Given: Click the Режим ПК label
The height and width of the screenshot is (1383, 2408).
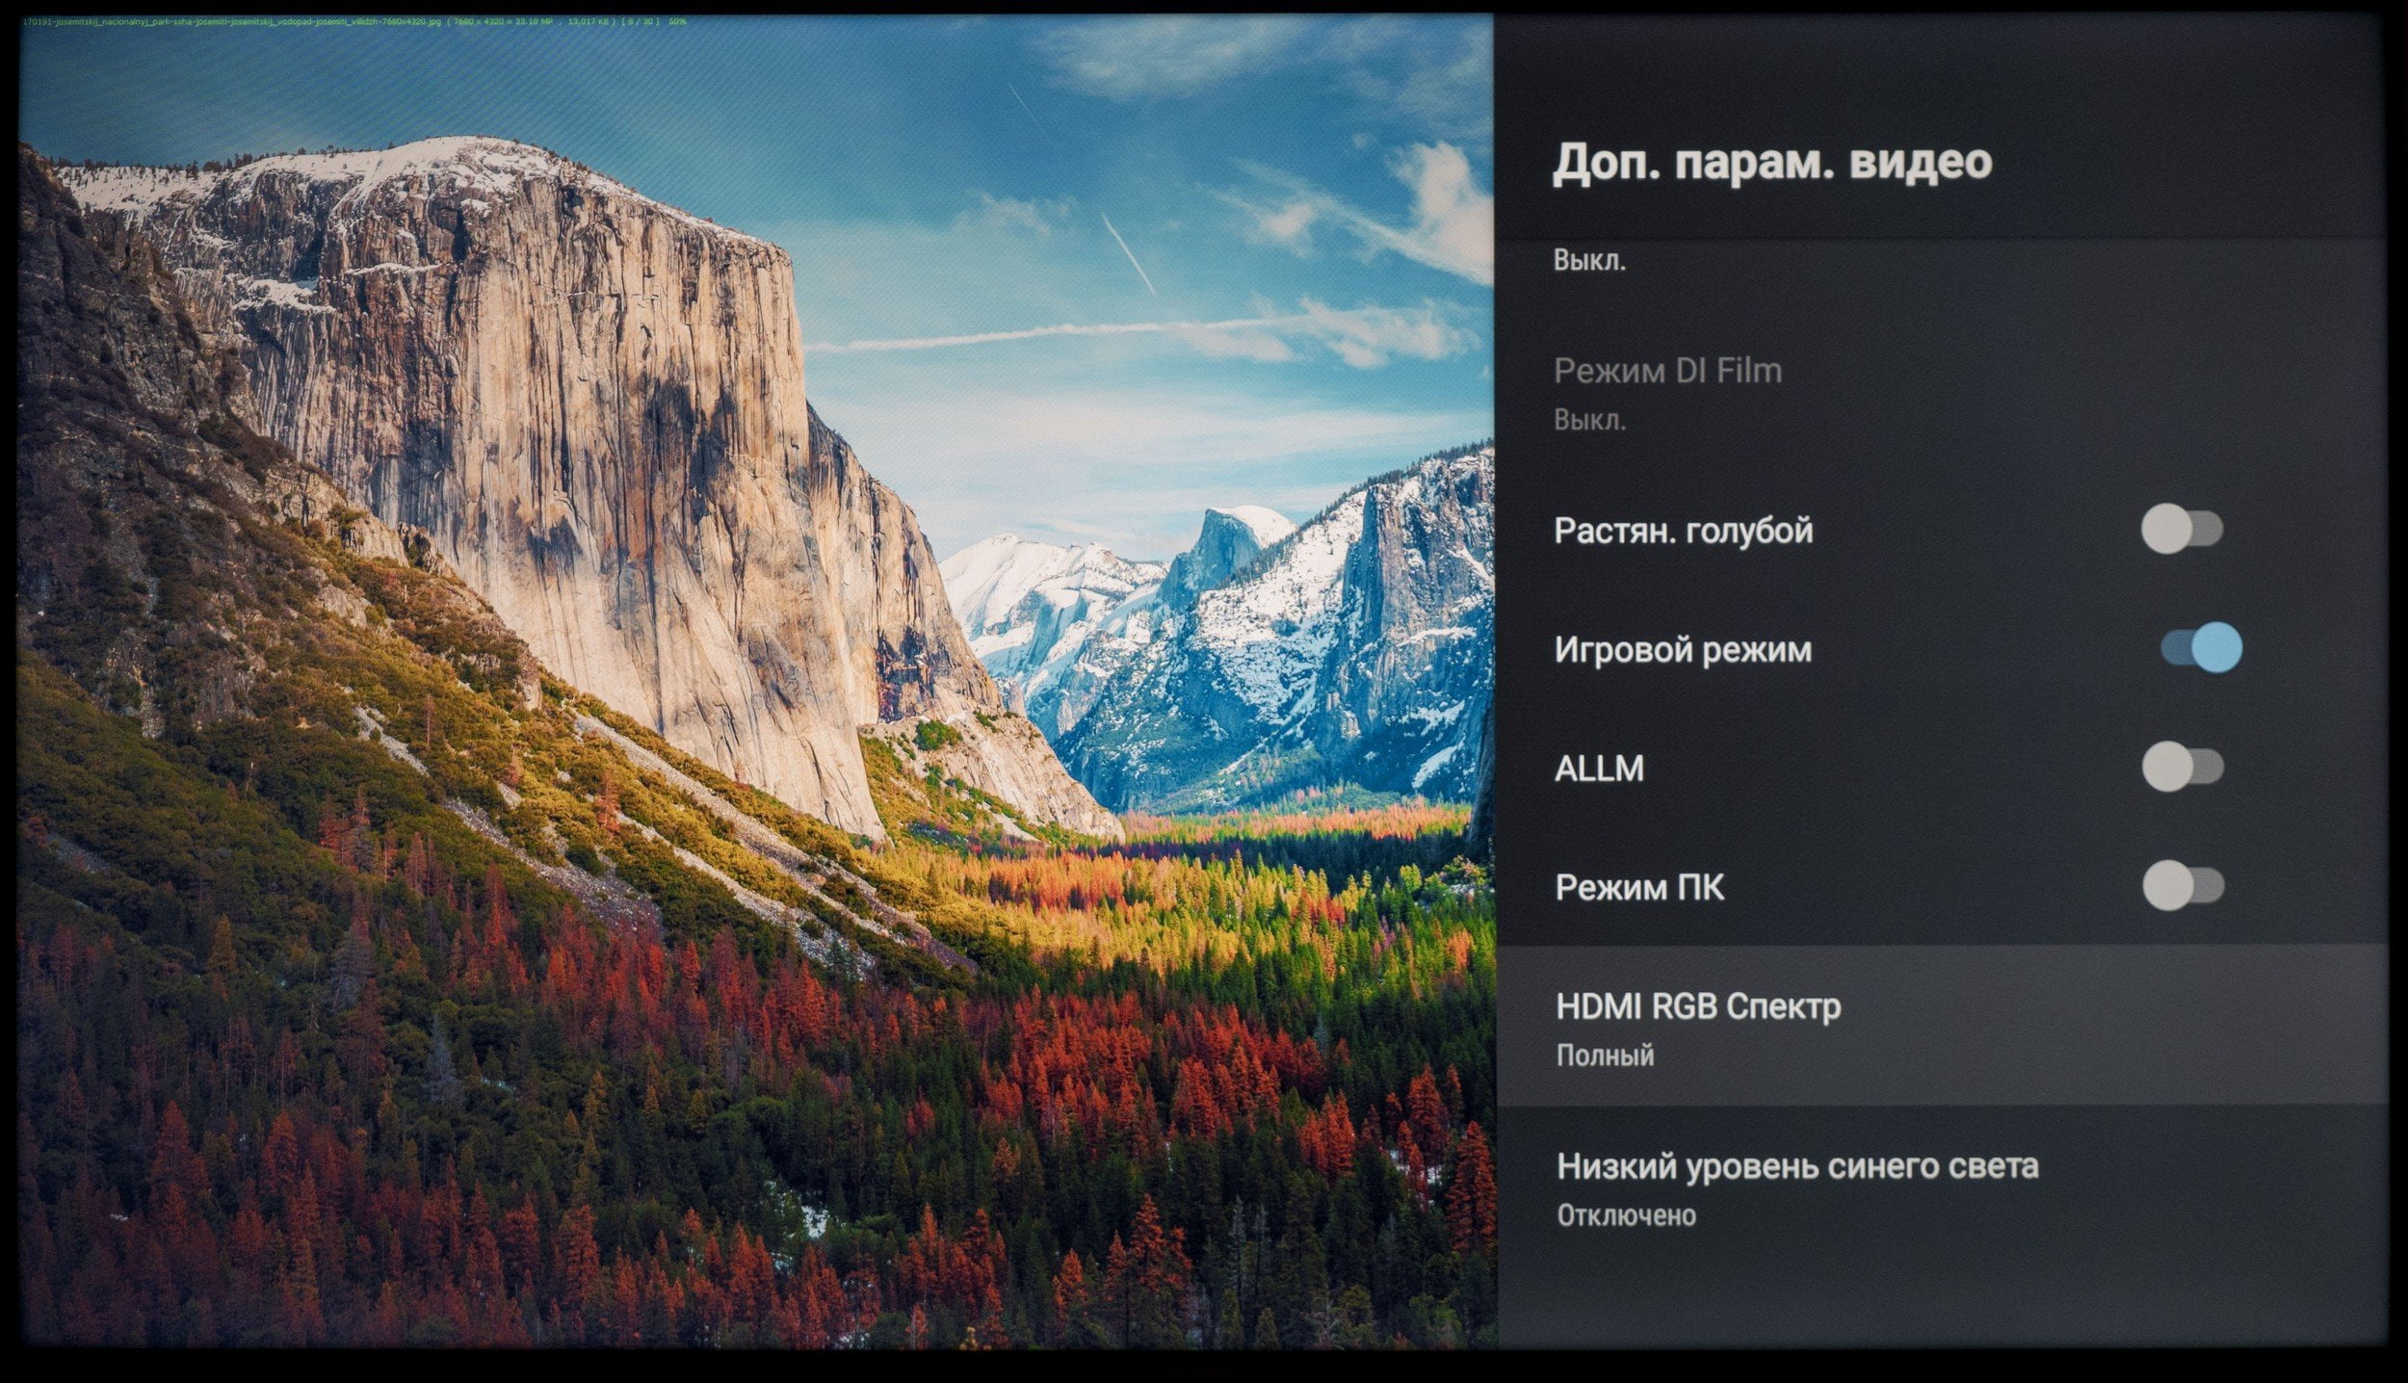Looking at the screenshot, I should coord(1639,887).
